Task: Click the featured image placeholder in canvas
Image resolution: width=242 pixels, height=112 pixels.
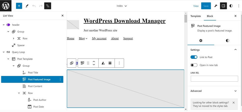Action: point(126,89)
